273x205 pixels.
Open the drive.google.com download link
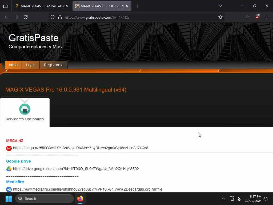coord(76,169)
